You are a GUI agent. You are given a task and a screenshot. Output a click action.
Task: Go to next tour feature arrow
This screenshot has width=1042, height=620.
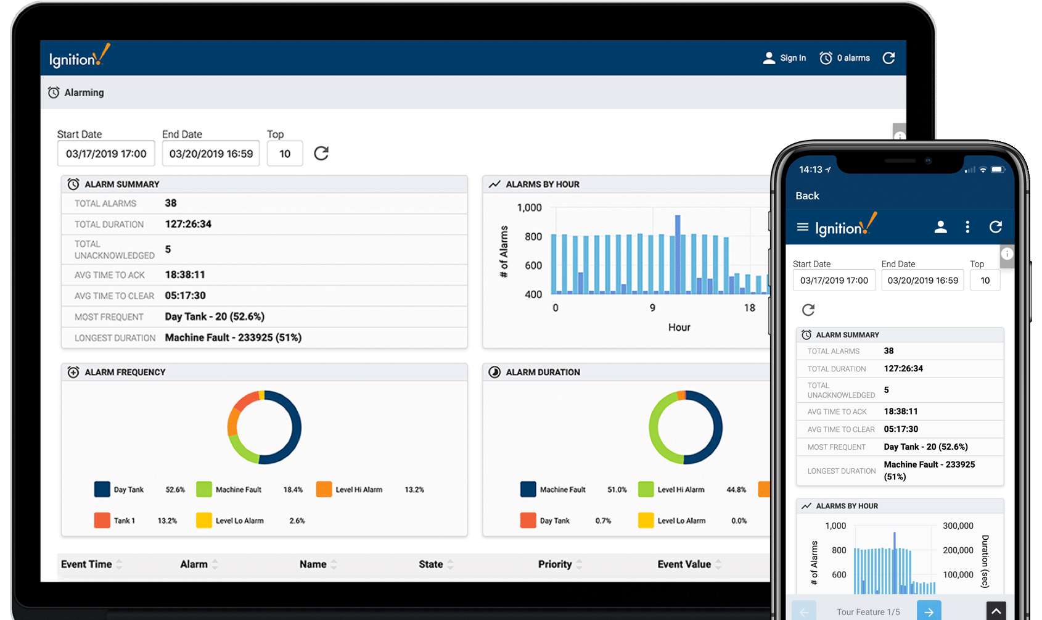point(929,611)
